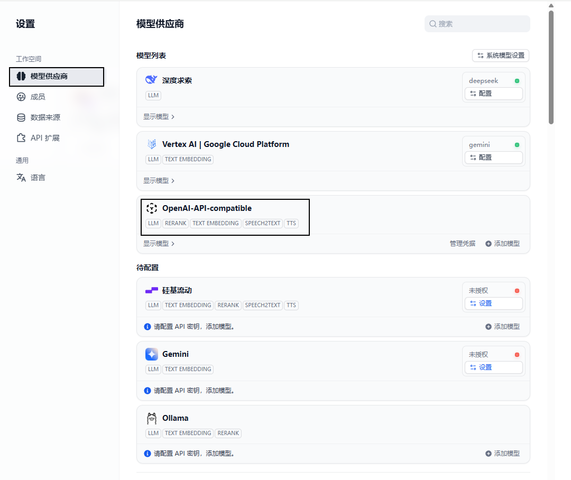Click the 成员 icon in sidebar
The width and height of the screenshot is (571, 480).
click(21, 97)
